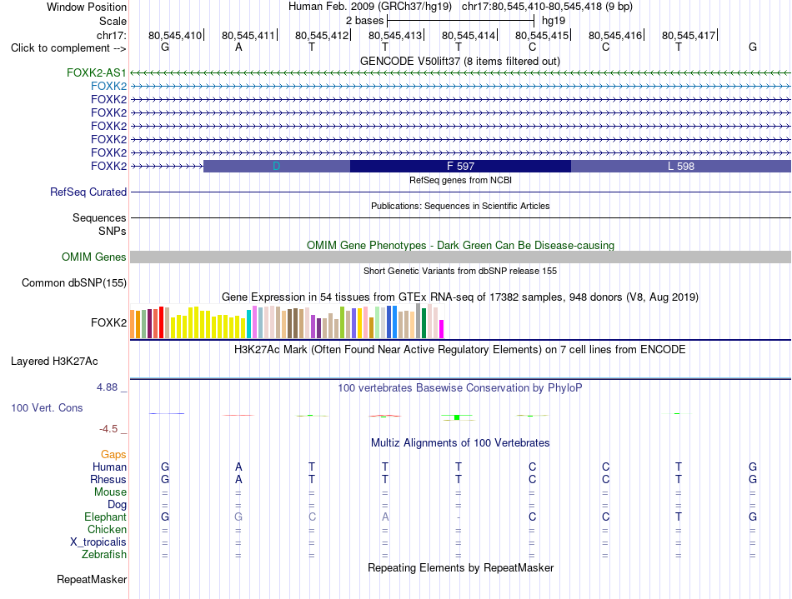Viewport: 792px width, 599px height.
Task: Click the gray C in Elephant row
Action: click(312, 517)
